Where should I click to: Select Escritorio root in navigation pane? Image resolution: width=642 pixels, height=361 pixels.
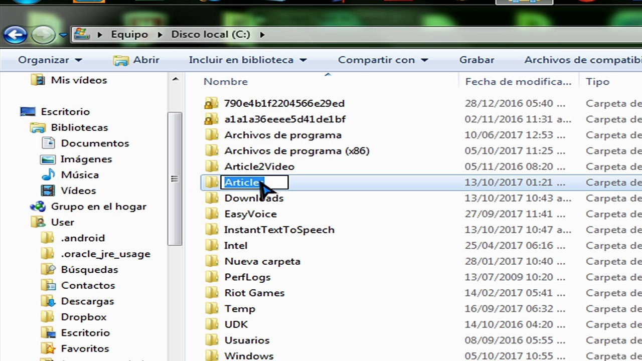65,111
